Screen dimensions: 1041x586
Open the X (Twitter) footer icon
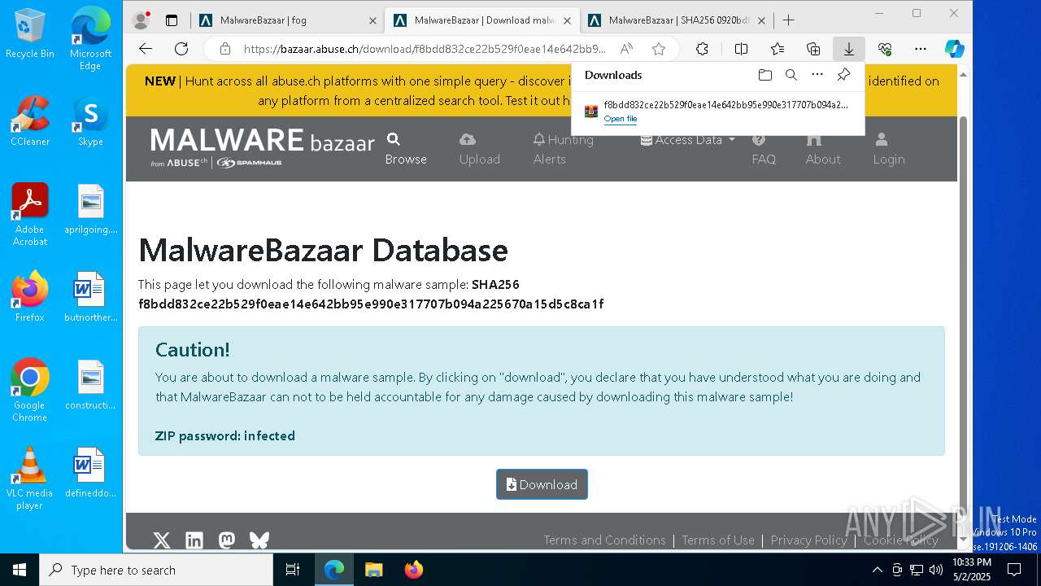[x=162, y=540]
